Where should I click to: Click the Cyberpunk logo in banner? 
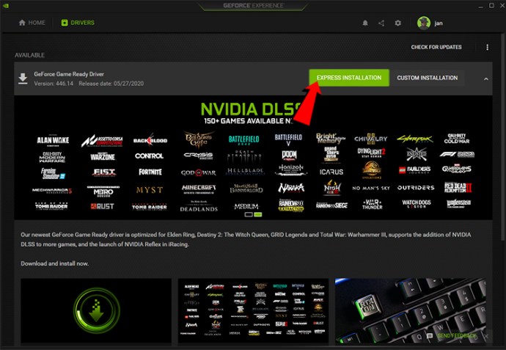coord(415,139)
